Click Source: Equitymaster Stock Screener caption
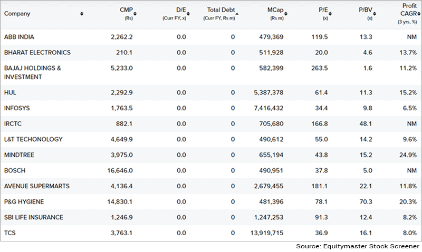Viewport: 422px width, 252px height. point(358,247)
